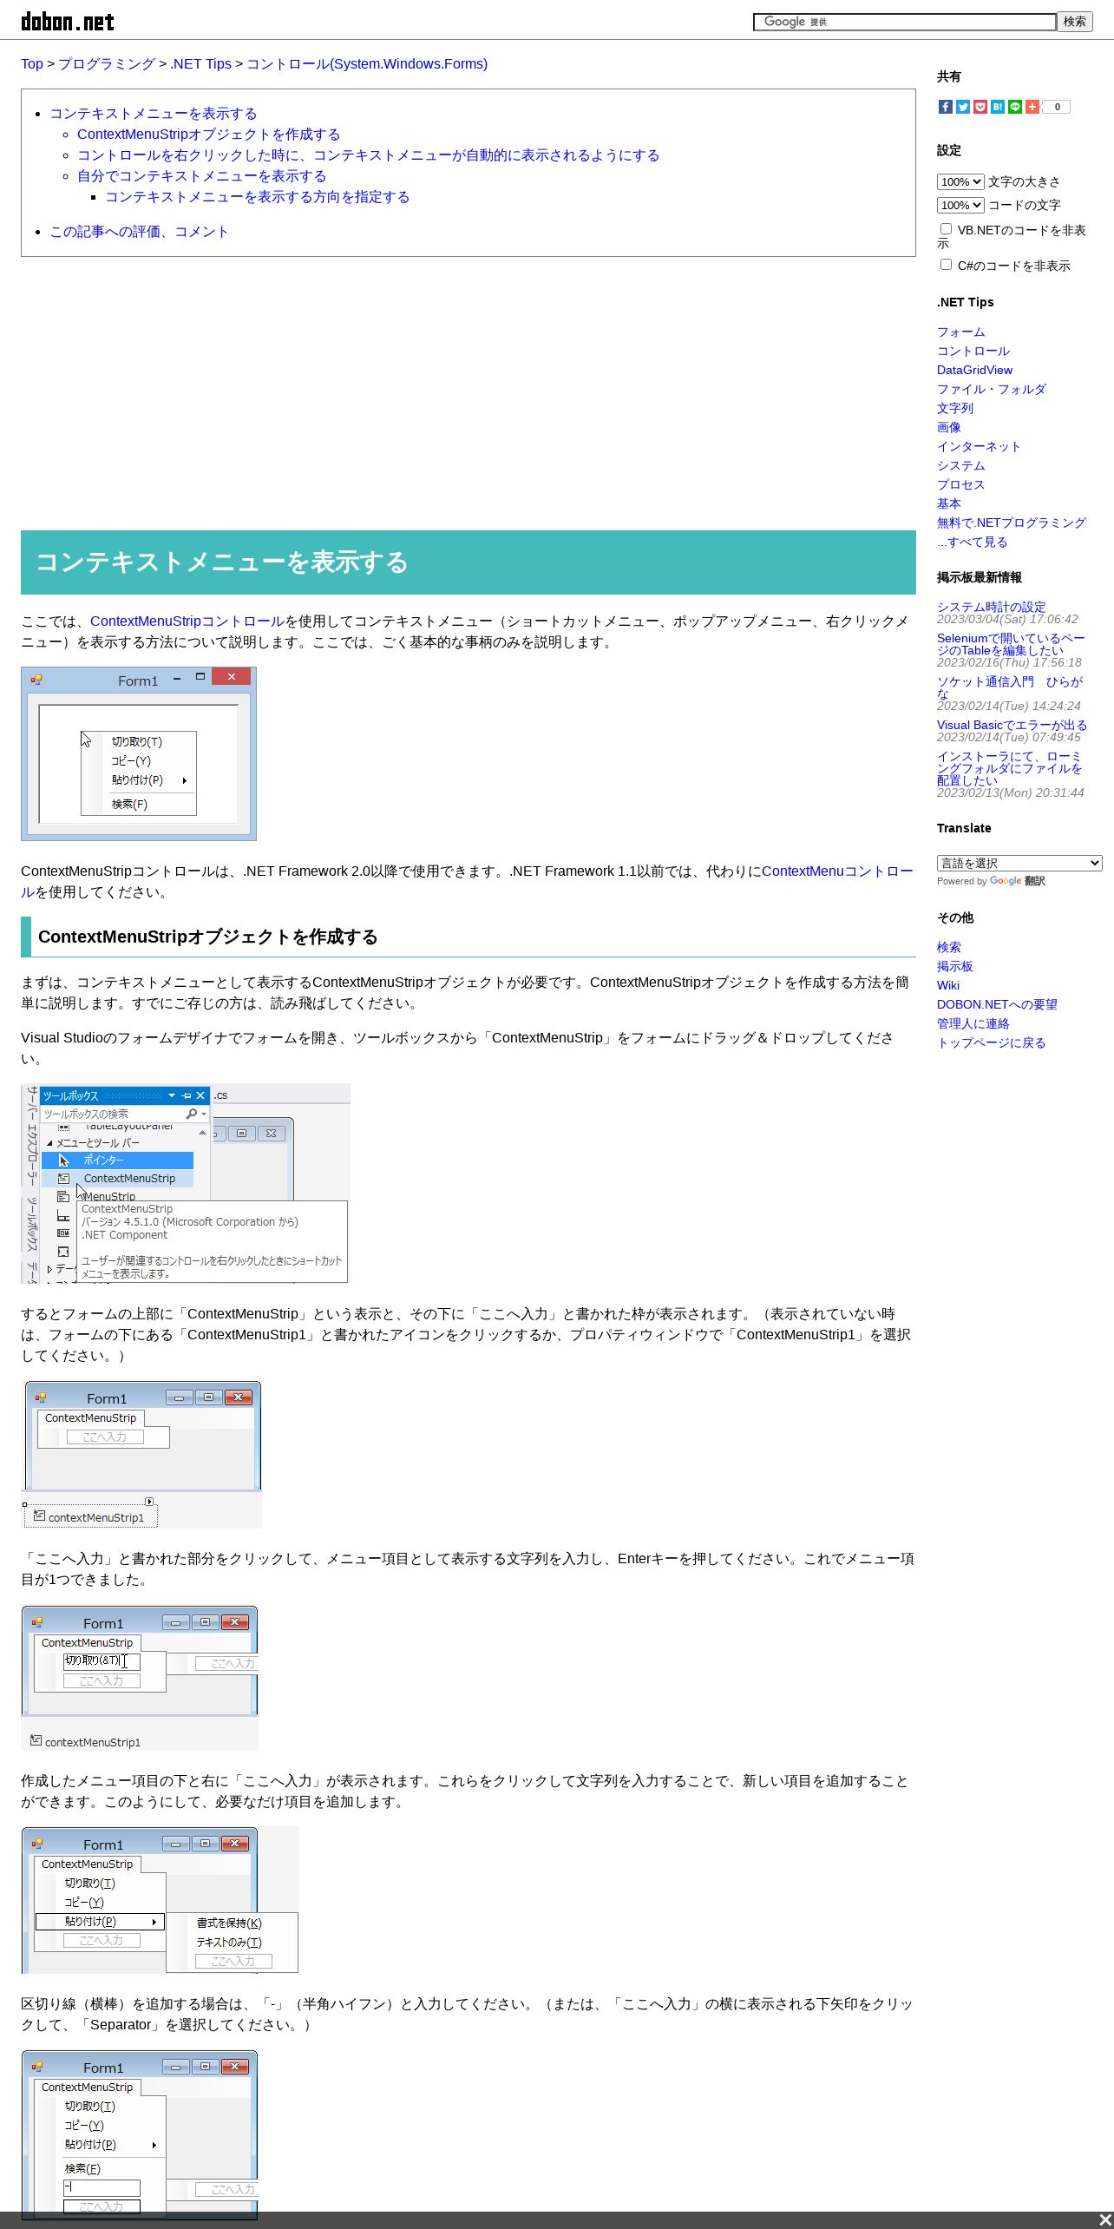Open .NET Tips breadcrumb link
The width and height of the screenshot is (1114, 2229).
tap(200, 63)
